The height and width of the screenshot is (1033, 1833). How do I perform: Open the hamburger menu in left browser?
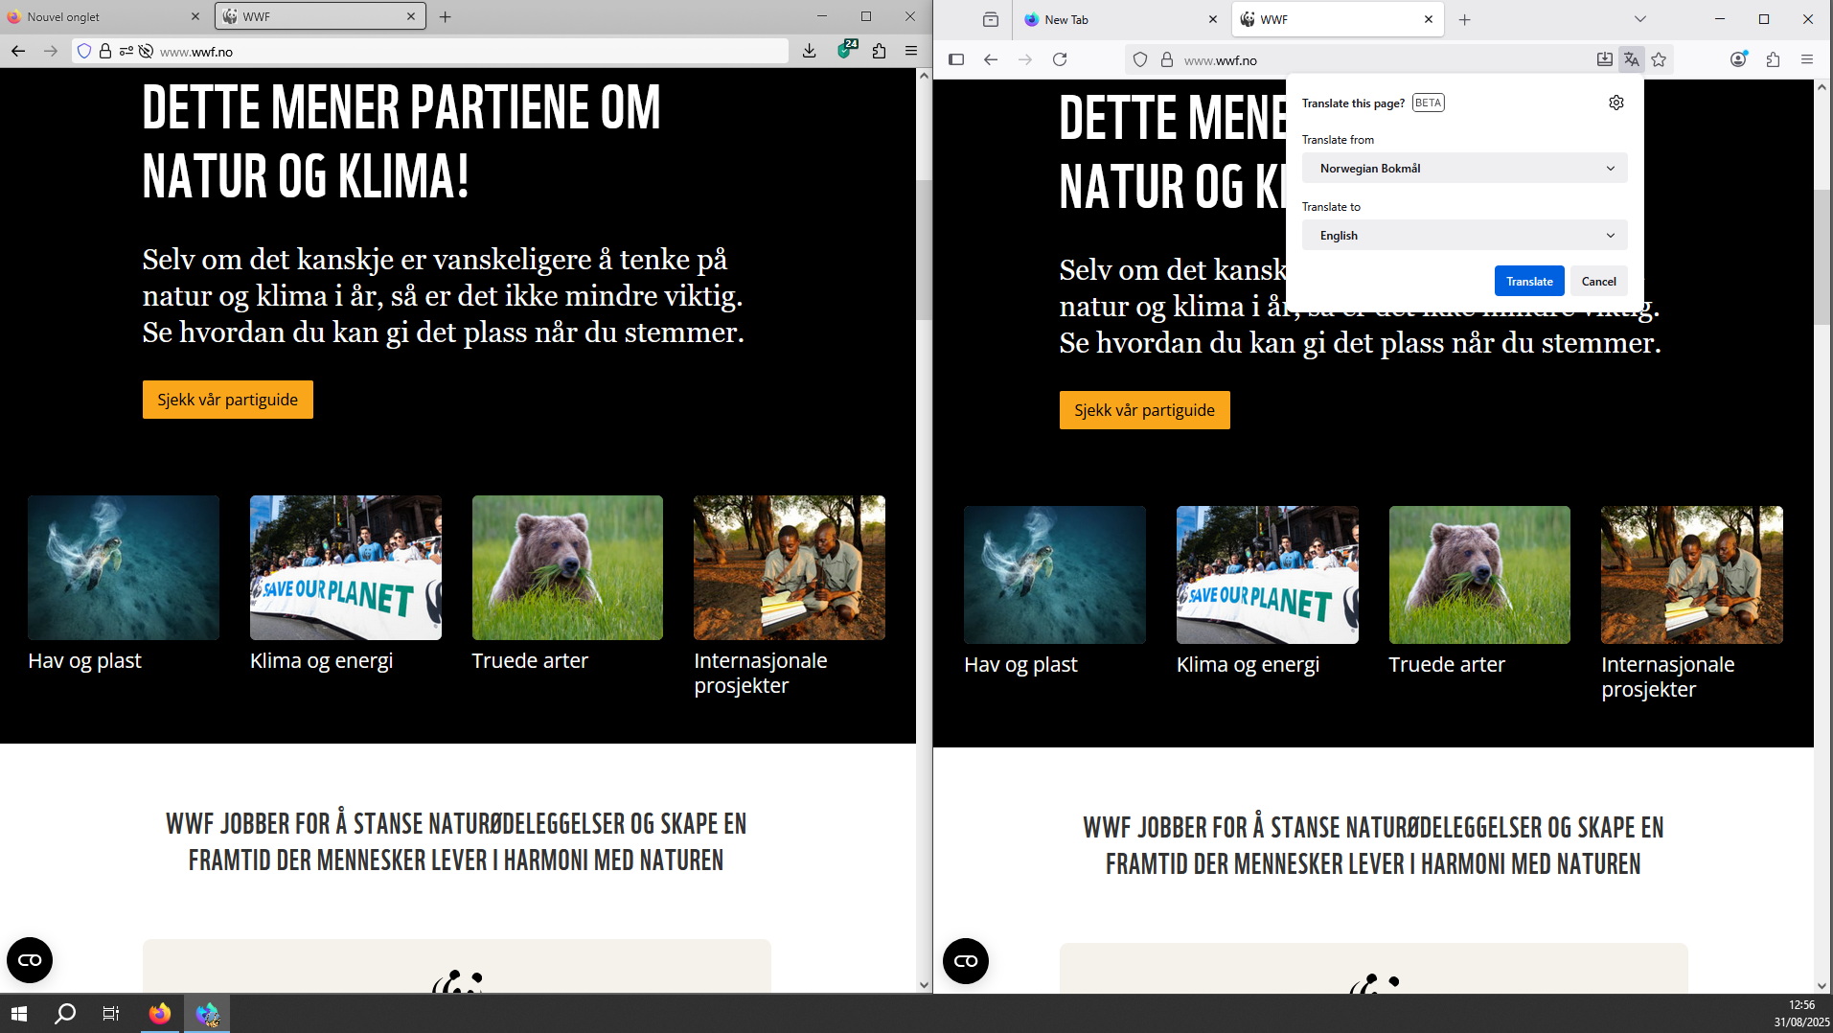pyautogui.click(x=911, y=51)
